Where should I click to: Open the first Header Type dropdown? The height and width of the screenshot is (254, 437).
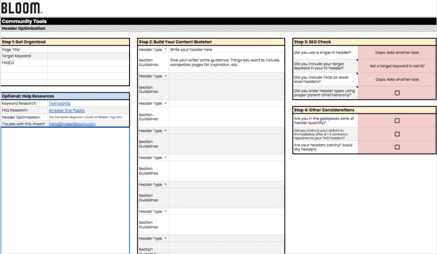click(165, 49)
